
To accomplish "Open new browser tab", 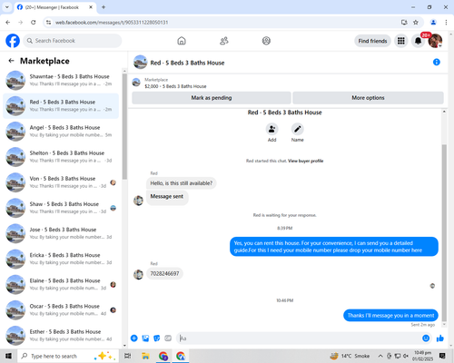I will click(x=104, y=7).
